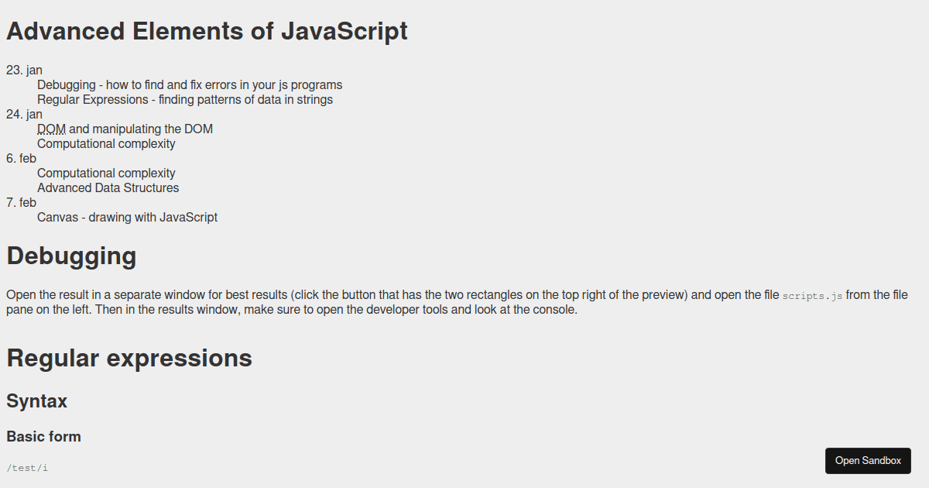Click 'Computational complexity' under 24. jan
This screenshot has height=488, width=929.
pyautogui.click(x=106, y=144)
